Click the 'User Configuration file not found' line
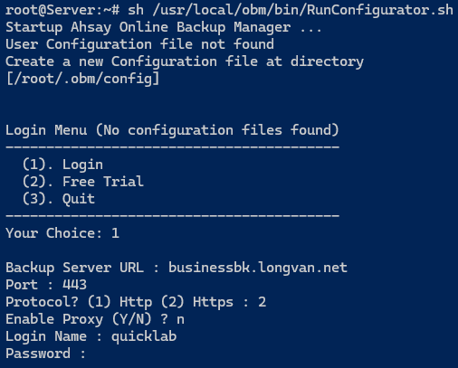Viewport: 458px width, 368px height. 139,44
